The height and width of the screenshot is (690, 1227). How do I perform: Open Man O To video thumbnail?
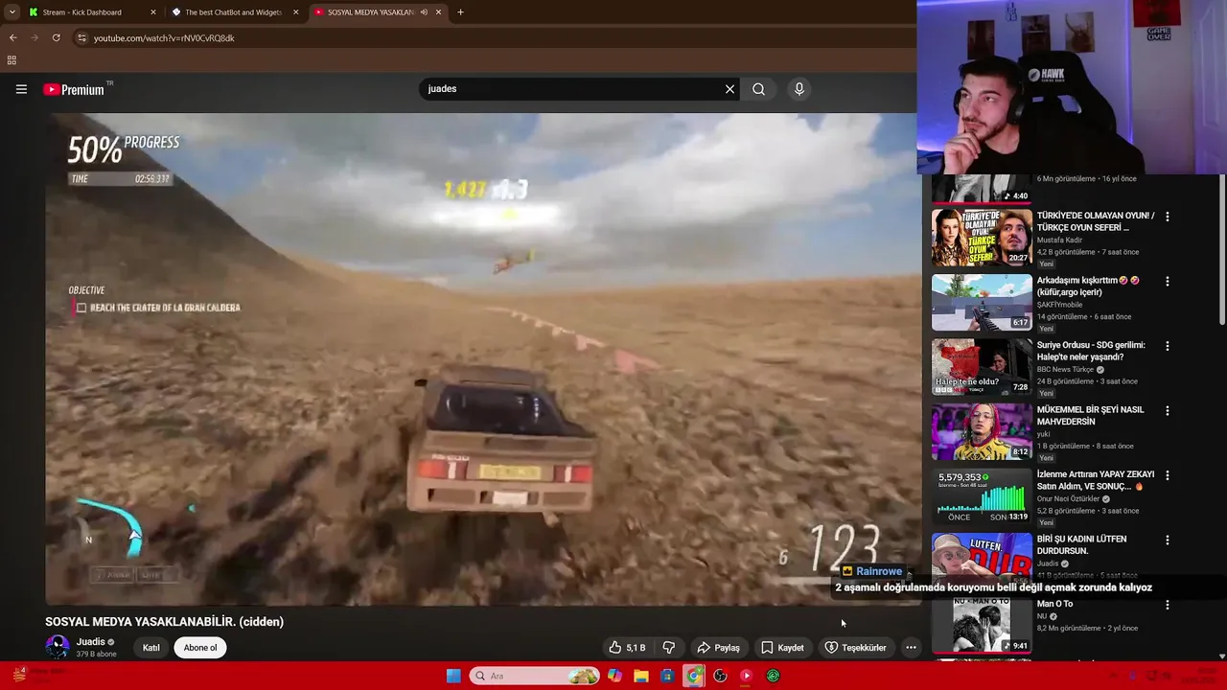coord(982,626)
